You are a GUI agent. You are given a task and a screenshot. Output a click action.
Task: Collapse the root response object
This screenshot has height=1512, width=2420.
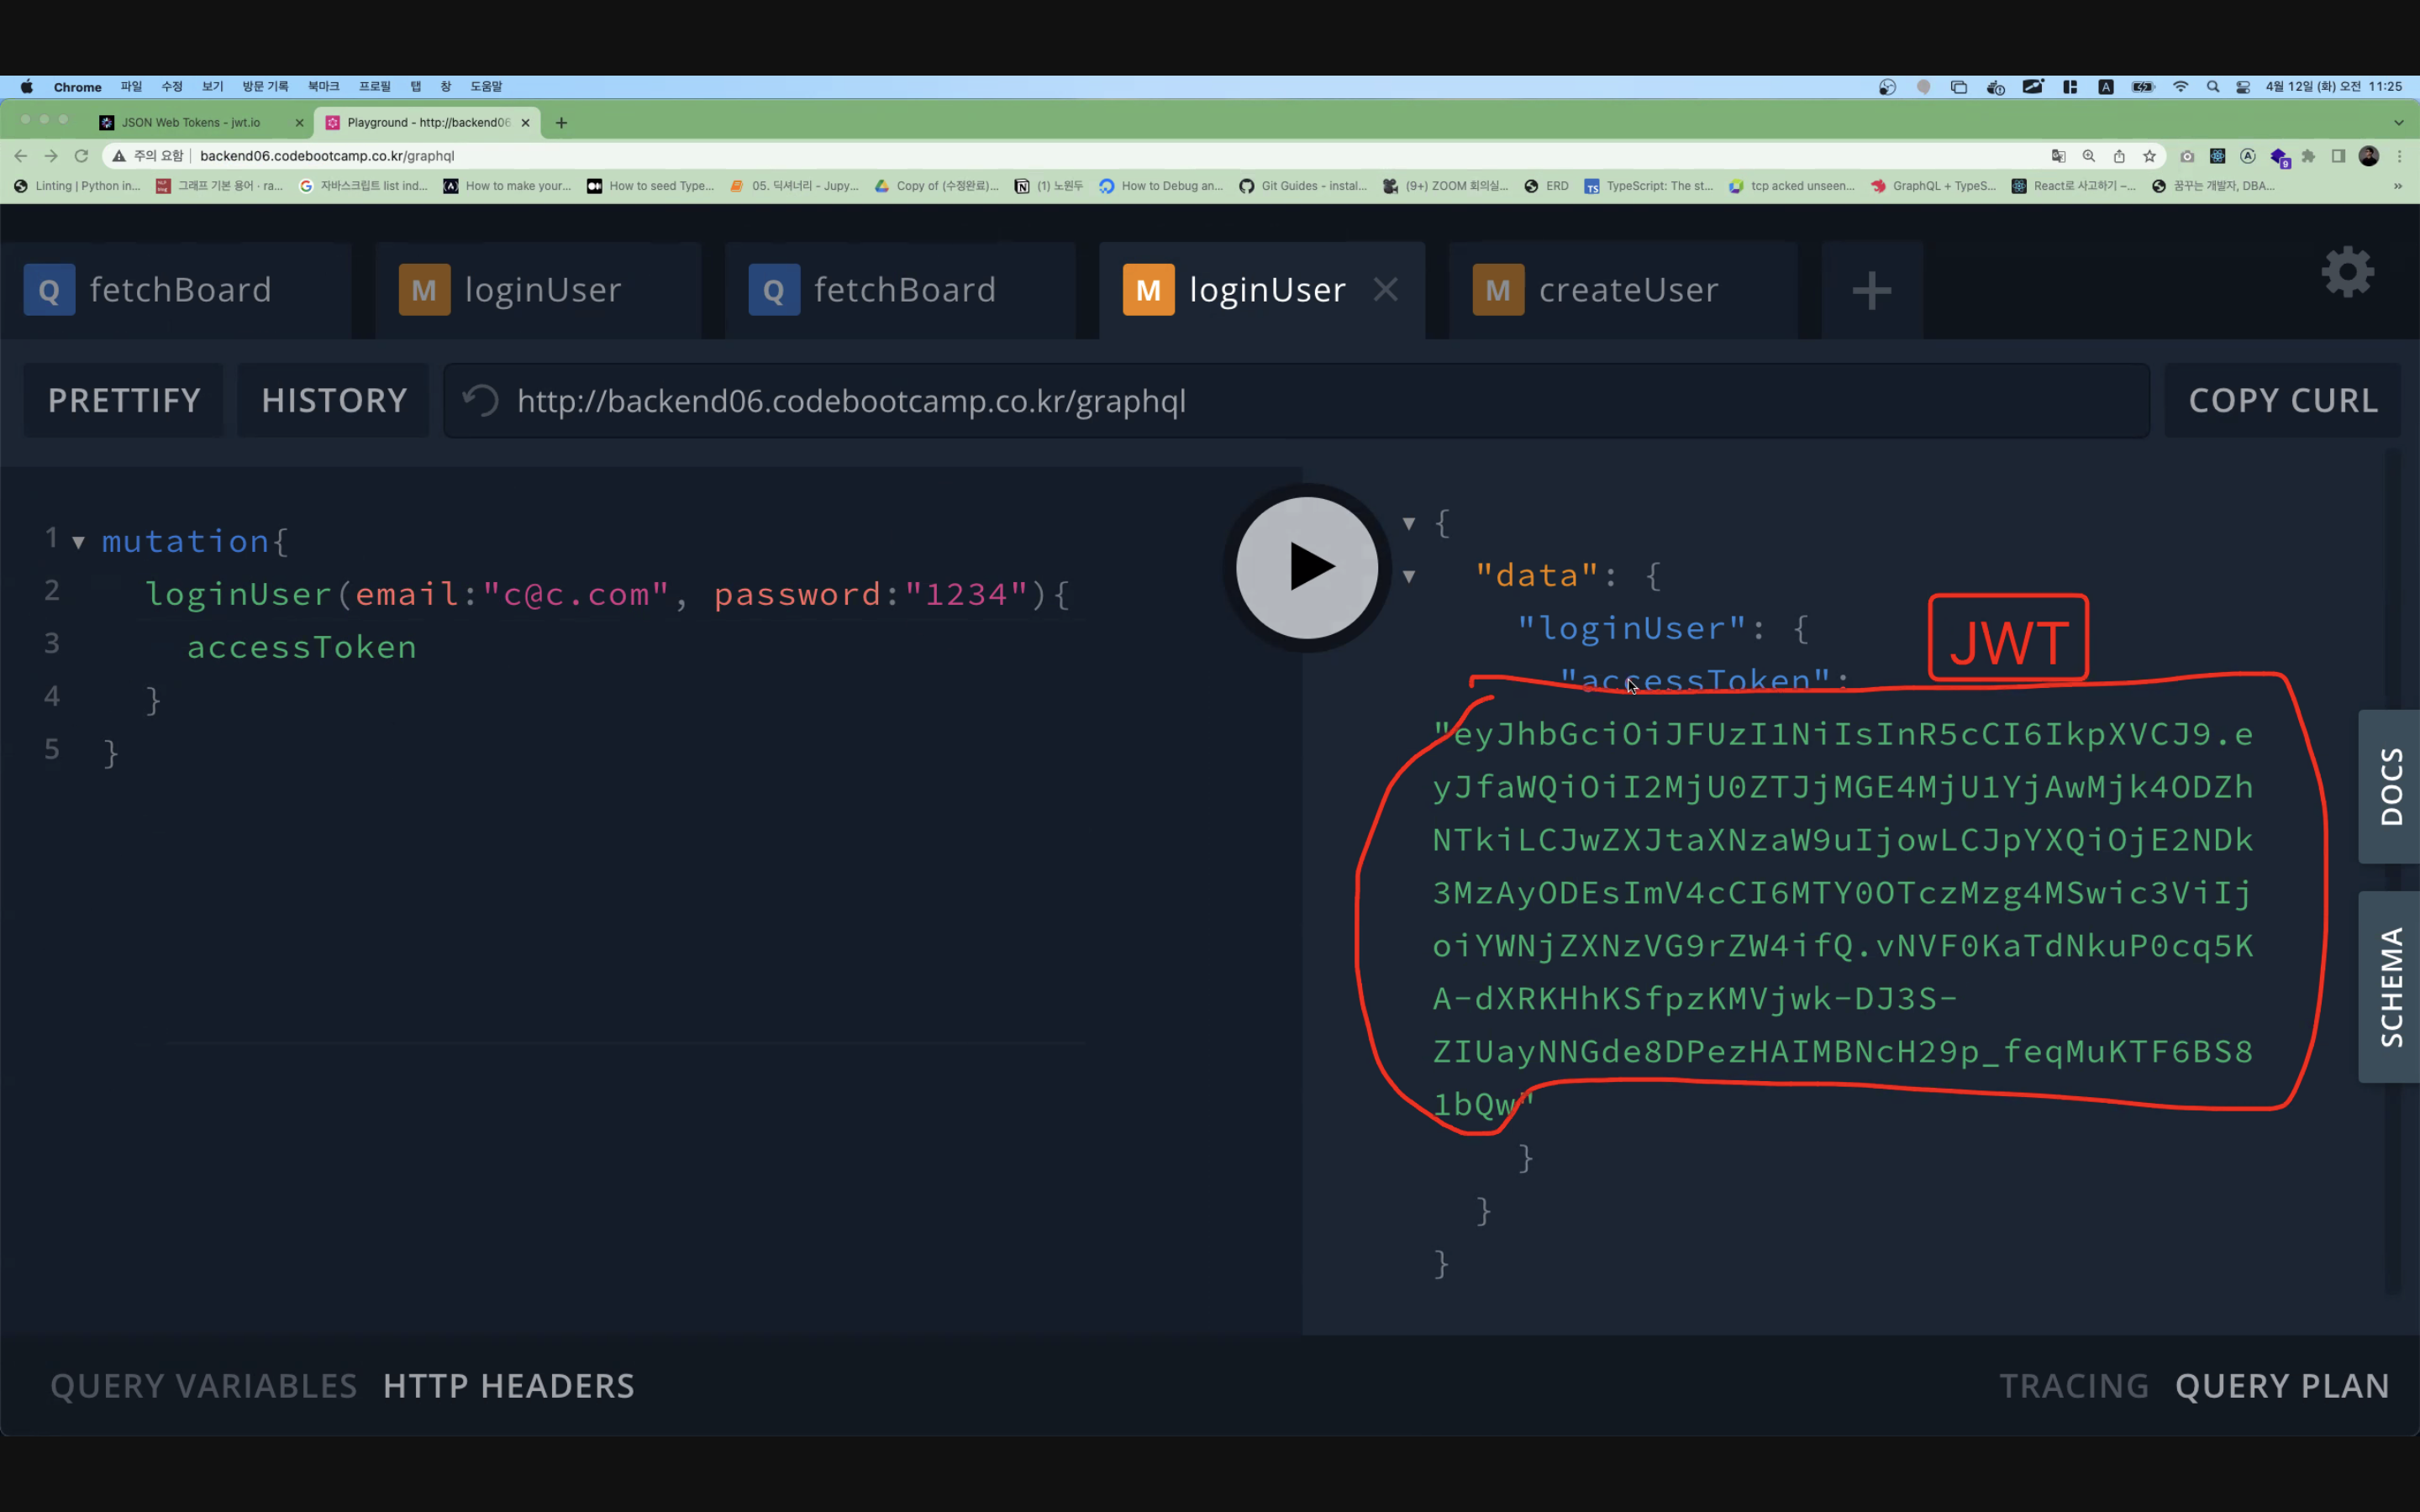point(1409,523)
